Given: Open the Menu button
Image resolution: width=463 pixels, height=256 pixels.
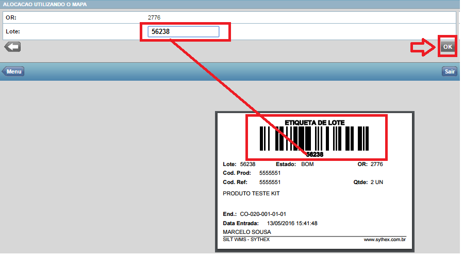Looking at the screenshot, I should pos(13,71).
